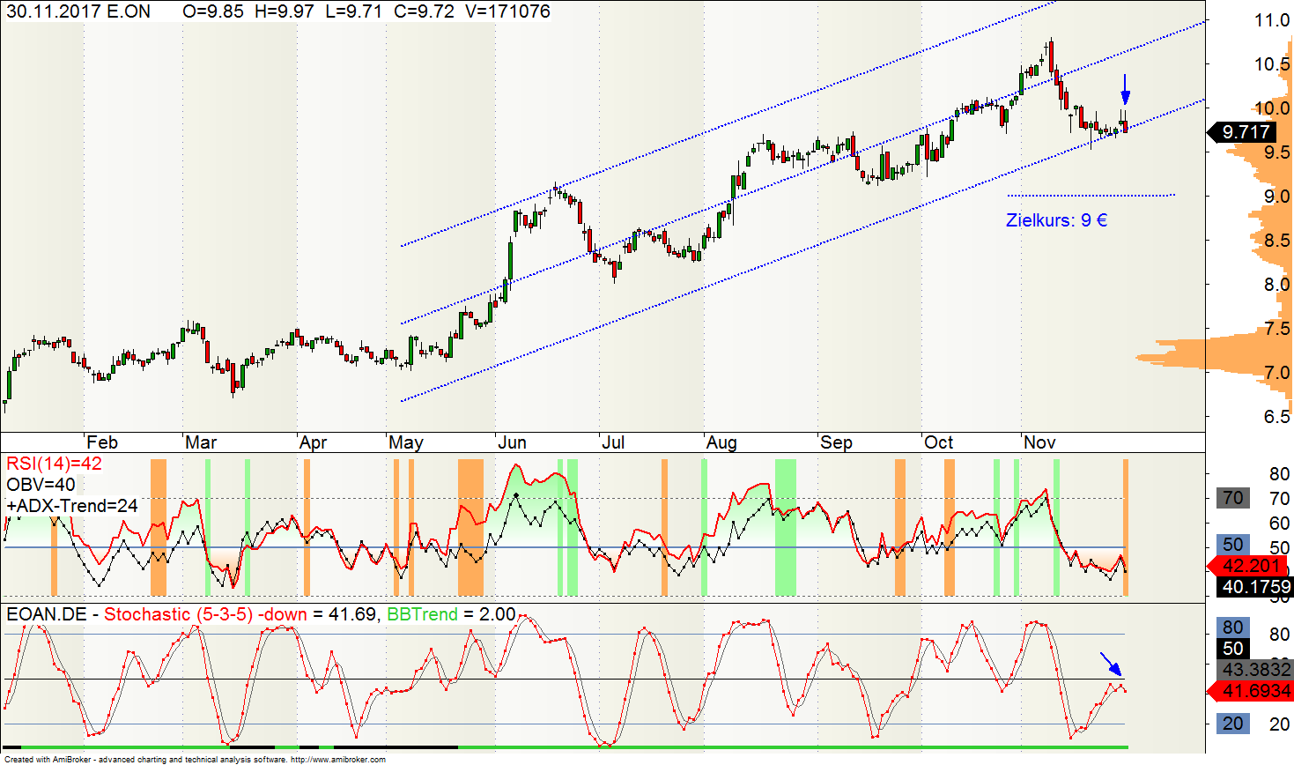The width and height of the screenshot is (1294, 765).
Task: Click the green 'BBTrend' label
Action: click(x=423, y=614)
